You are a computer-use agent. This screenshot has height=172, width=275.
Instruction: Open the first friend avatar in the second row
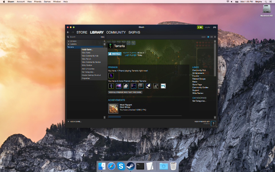tap(111, 86)
